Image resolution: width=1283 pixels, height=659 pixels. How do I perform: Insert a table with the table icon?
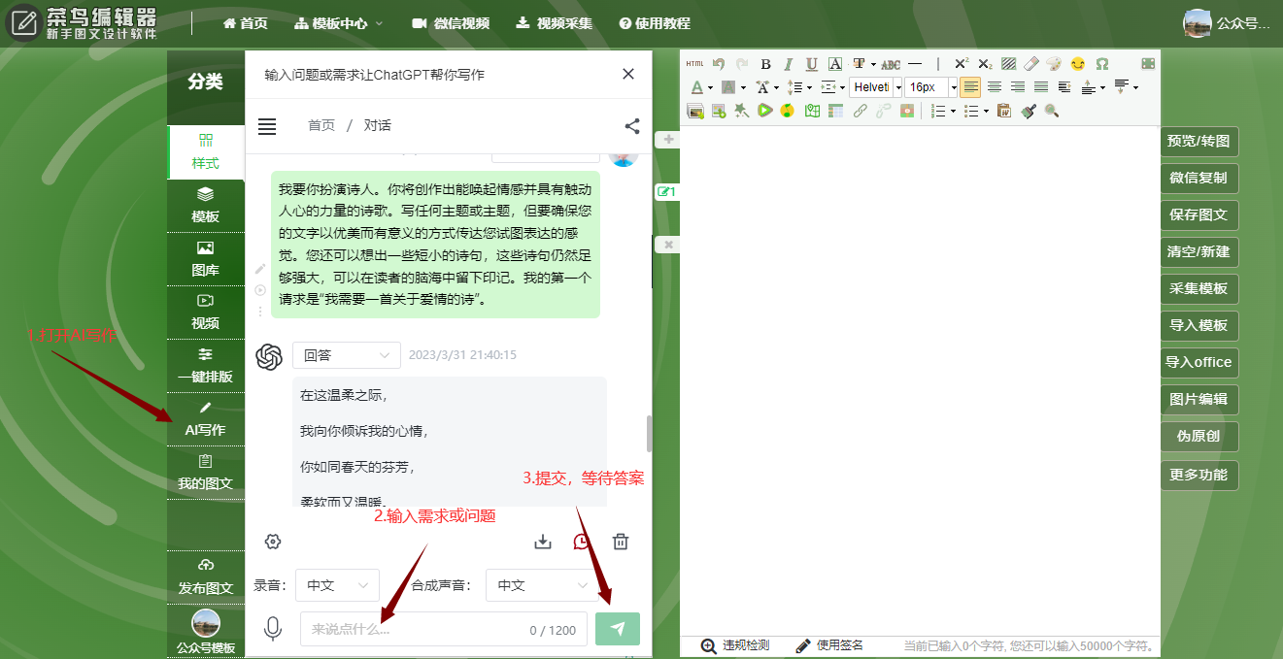(x=835, y=111)
